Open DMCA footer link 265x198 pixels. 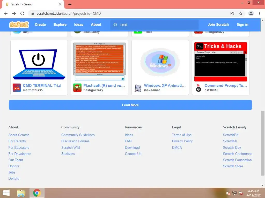coord(177,147)
